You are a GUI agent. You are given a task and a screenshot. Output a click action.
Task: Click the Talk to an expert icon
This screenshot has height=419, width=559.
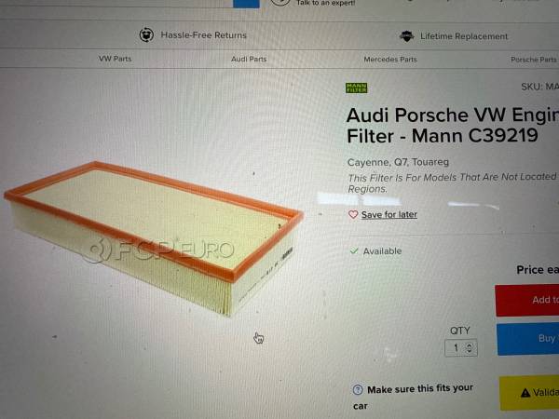(280, 3)
